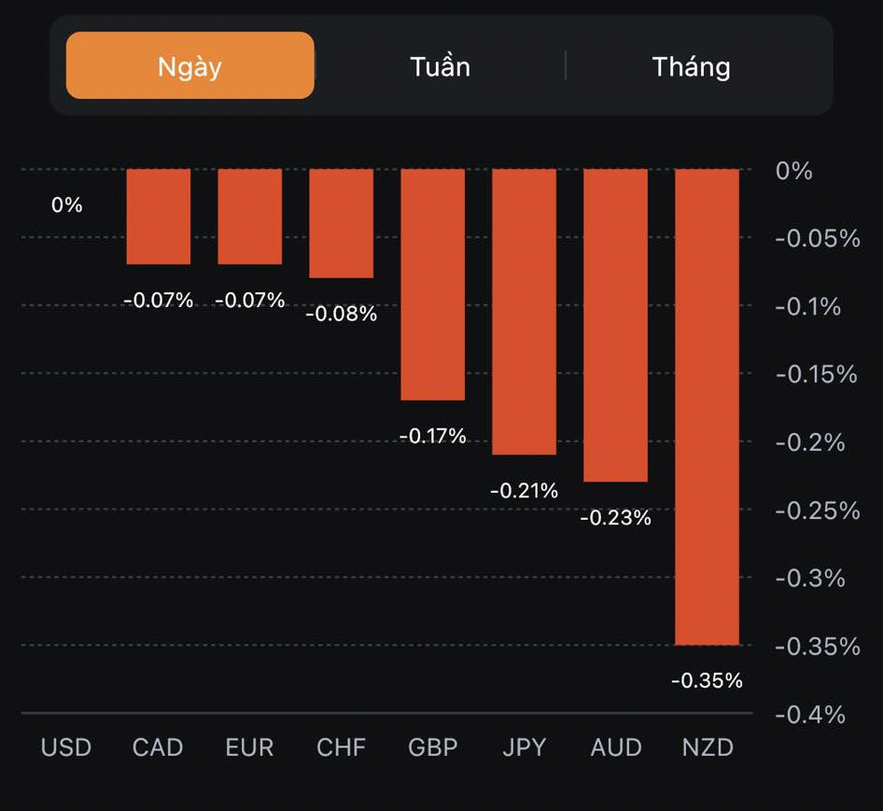
Task: Tap the GBP currency label
Action: [x=433, y=748]
